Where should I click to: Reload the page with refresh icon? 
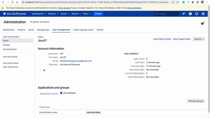[x=12, y=2]
